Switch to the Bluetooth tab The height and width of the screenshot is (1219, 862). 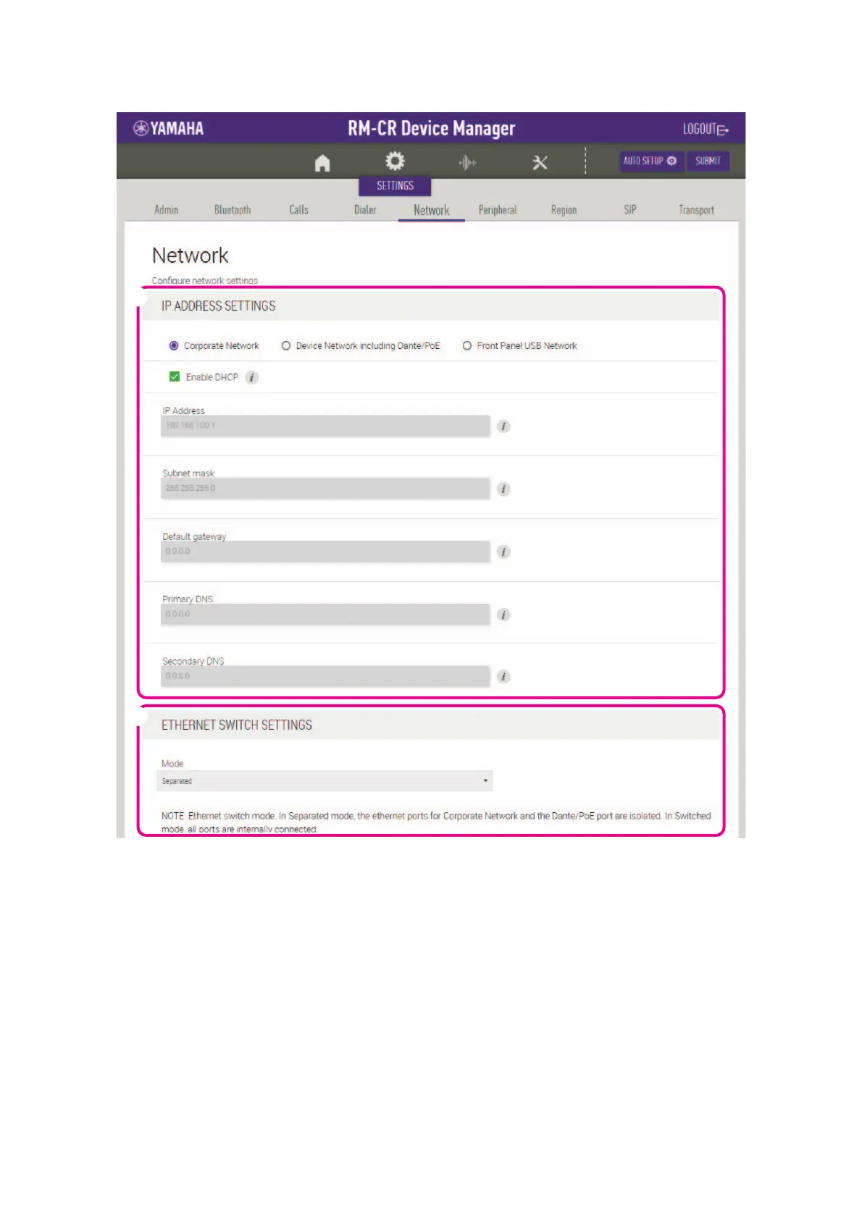[233, 210]
